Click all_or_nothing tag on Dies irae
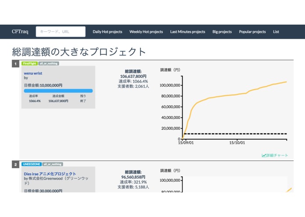This screenshot has height=217, width=305. (x=53, y=164)
